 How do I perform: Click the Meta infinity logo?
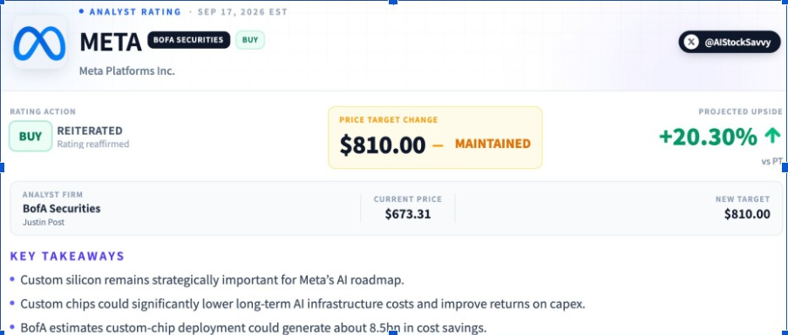[39, 43]
